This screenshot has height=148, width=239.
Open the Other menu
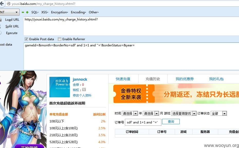click(94, 12)
